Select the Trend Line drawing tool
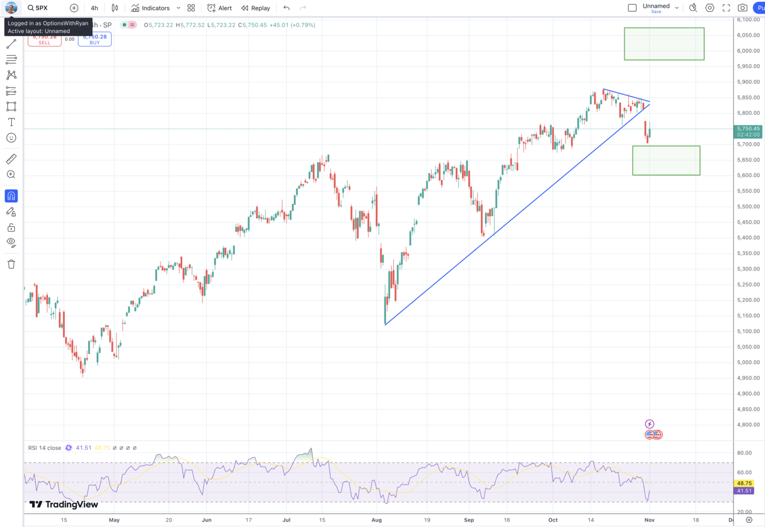765x527 pixels. [x=11, y=43]
